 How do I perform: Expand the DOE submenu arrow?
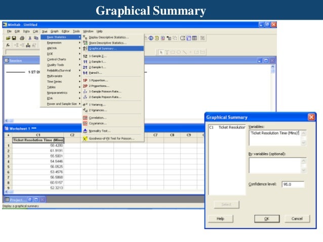[x=79, y=54]
